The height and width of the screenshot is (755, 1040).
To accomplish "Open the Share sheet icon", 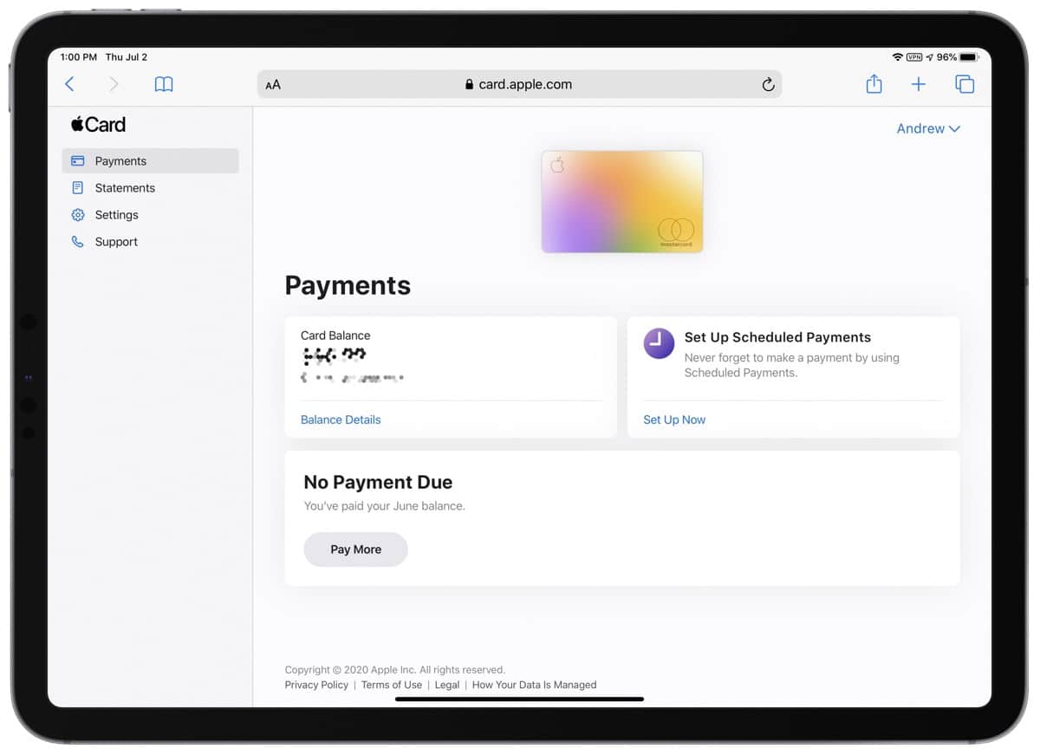I will coord(874,84).
